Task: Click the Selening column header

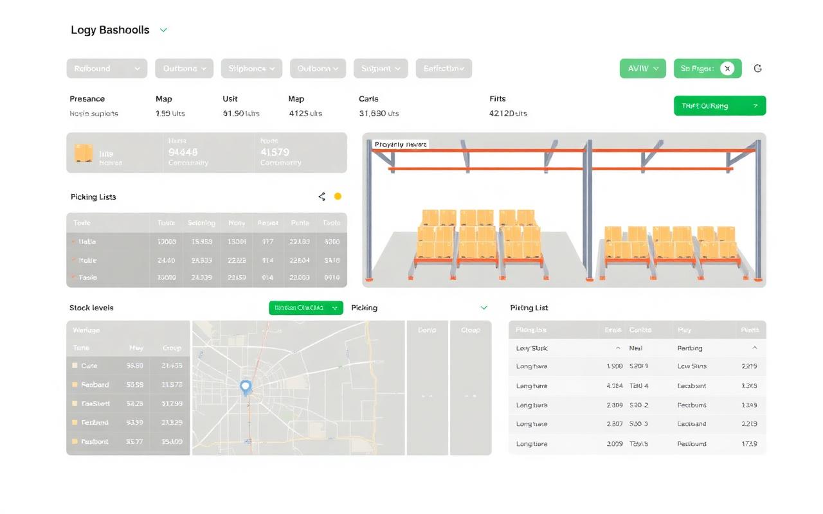Action: point(201,223)
